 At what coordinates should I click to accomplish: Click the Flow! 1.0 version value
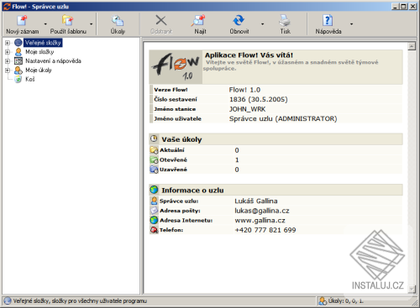(x=244, y=90)
